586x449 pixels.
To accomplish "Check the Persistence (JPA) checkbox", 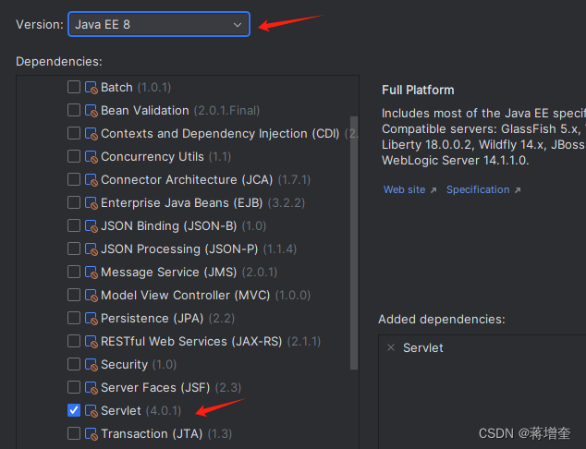I will [x=74, y=318].
